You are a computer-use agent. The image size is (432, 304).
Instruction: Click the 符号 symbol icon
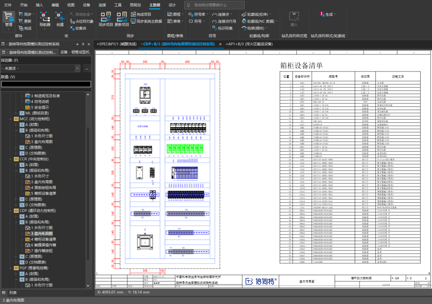click(x=191, y=21)
